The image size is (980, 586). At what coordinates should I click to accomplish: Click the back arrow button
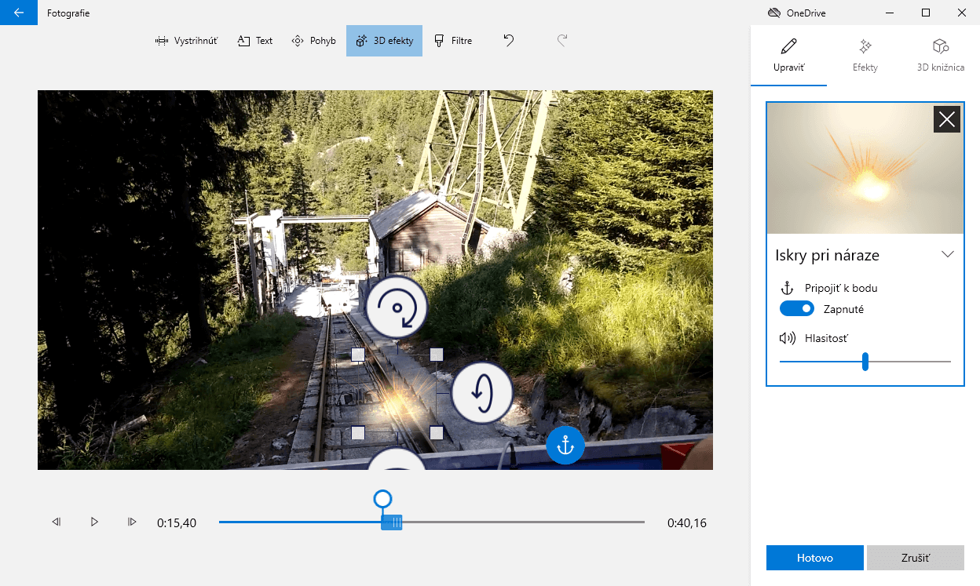[19, 13]
